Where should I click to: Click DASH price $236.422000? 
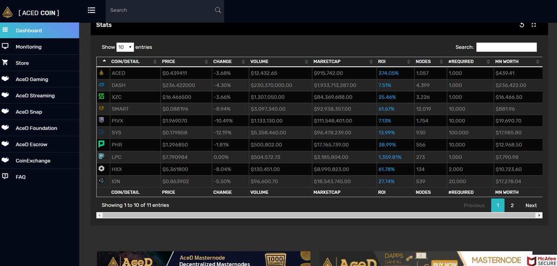click(x=179, y=85)
